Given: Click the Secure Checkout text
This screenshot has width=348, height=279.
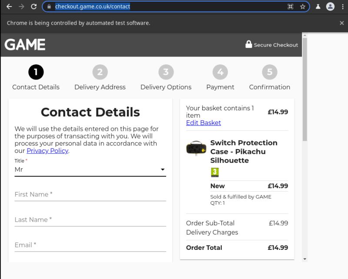Looking at the screenshot, I should point(276,45).
